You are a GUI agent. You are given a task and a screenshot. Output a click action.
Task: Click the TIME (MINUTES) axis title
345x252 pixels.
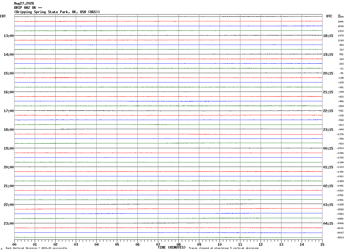click(x=172, y=247)
